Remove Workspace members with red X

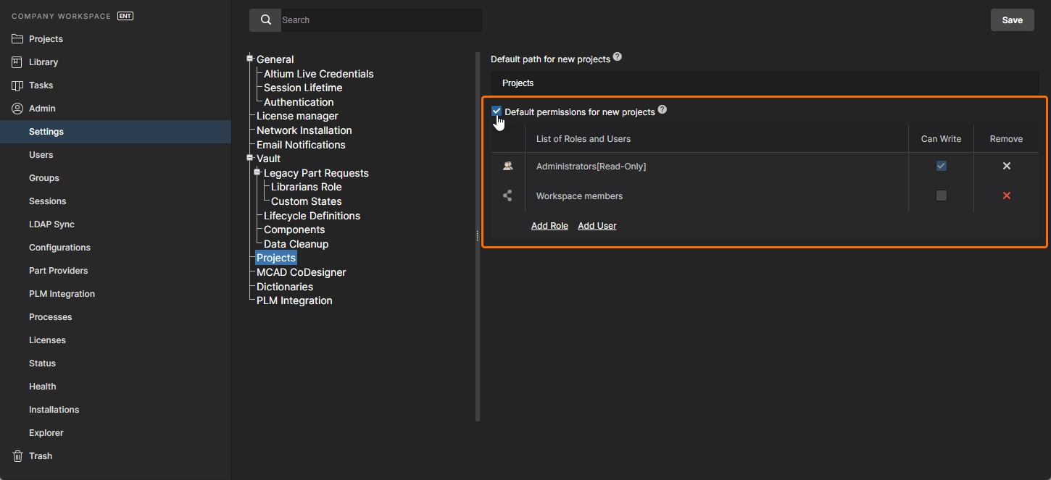tap(1006, 195)
